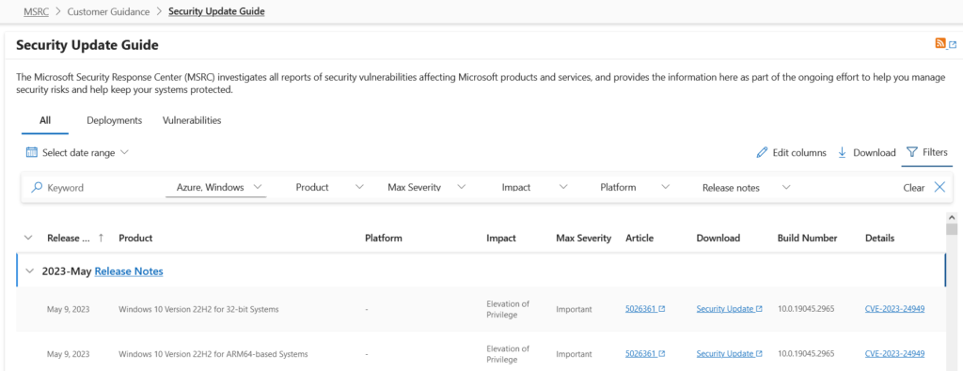Click the calendar icon for date range
The height and width of the screenshot is (371, 963).
[x=32, y=152]
